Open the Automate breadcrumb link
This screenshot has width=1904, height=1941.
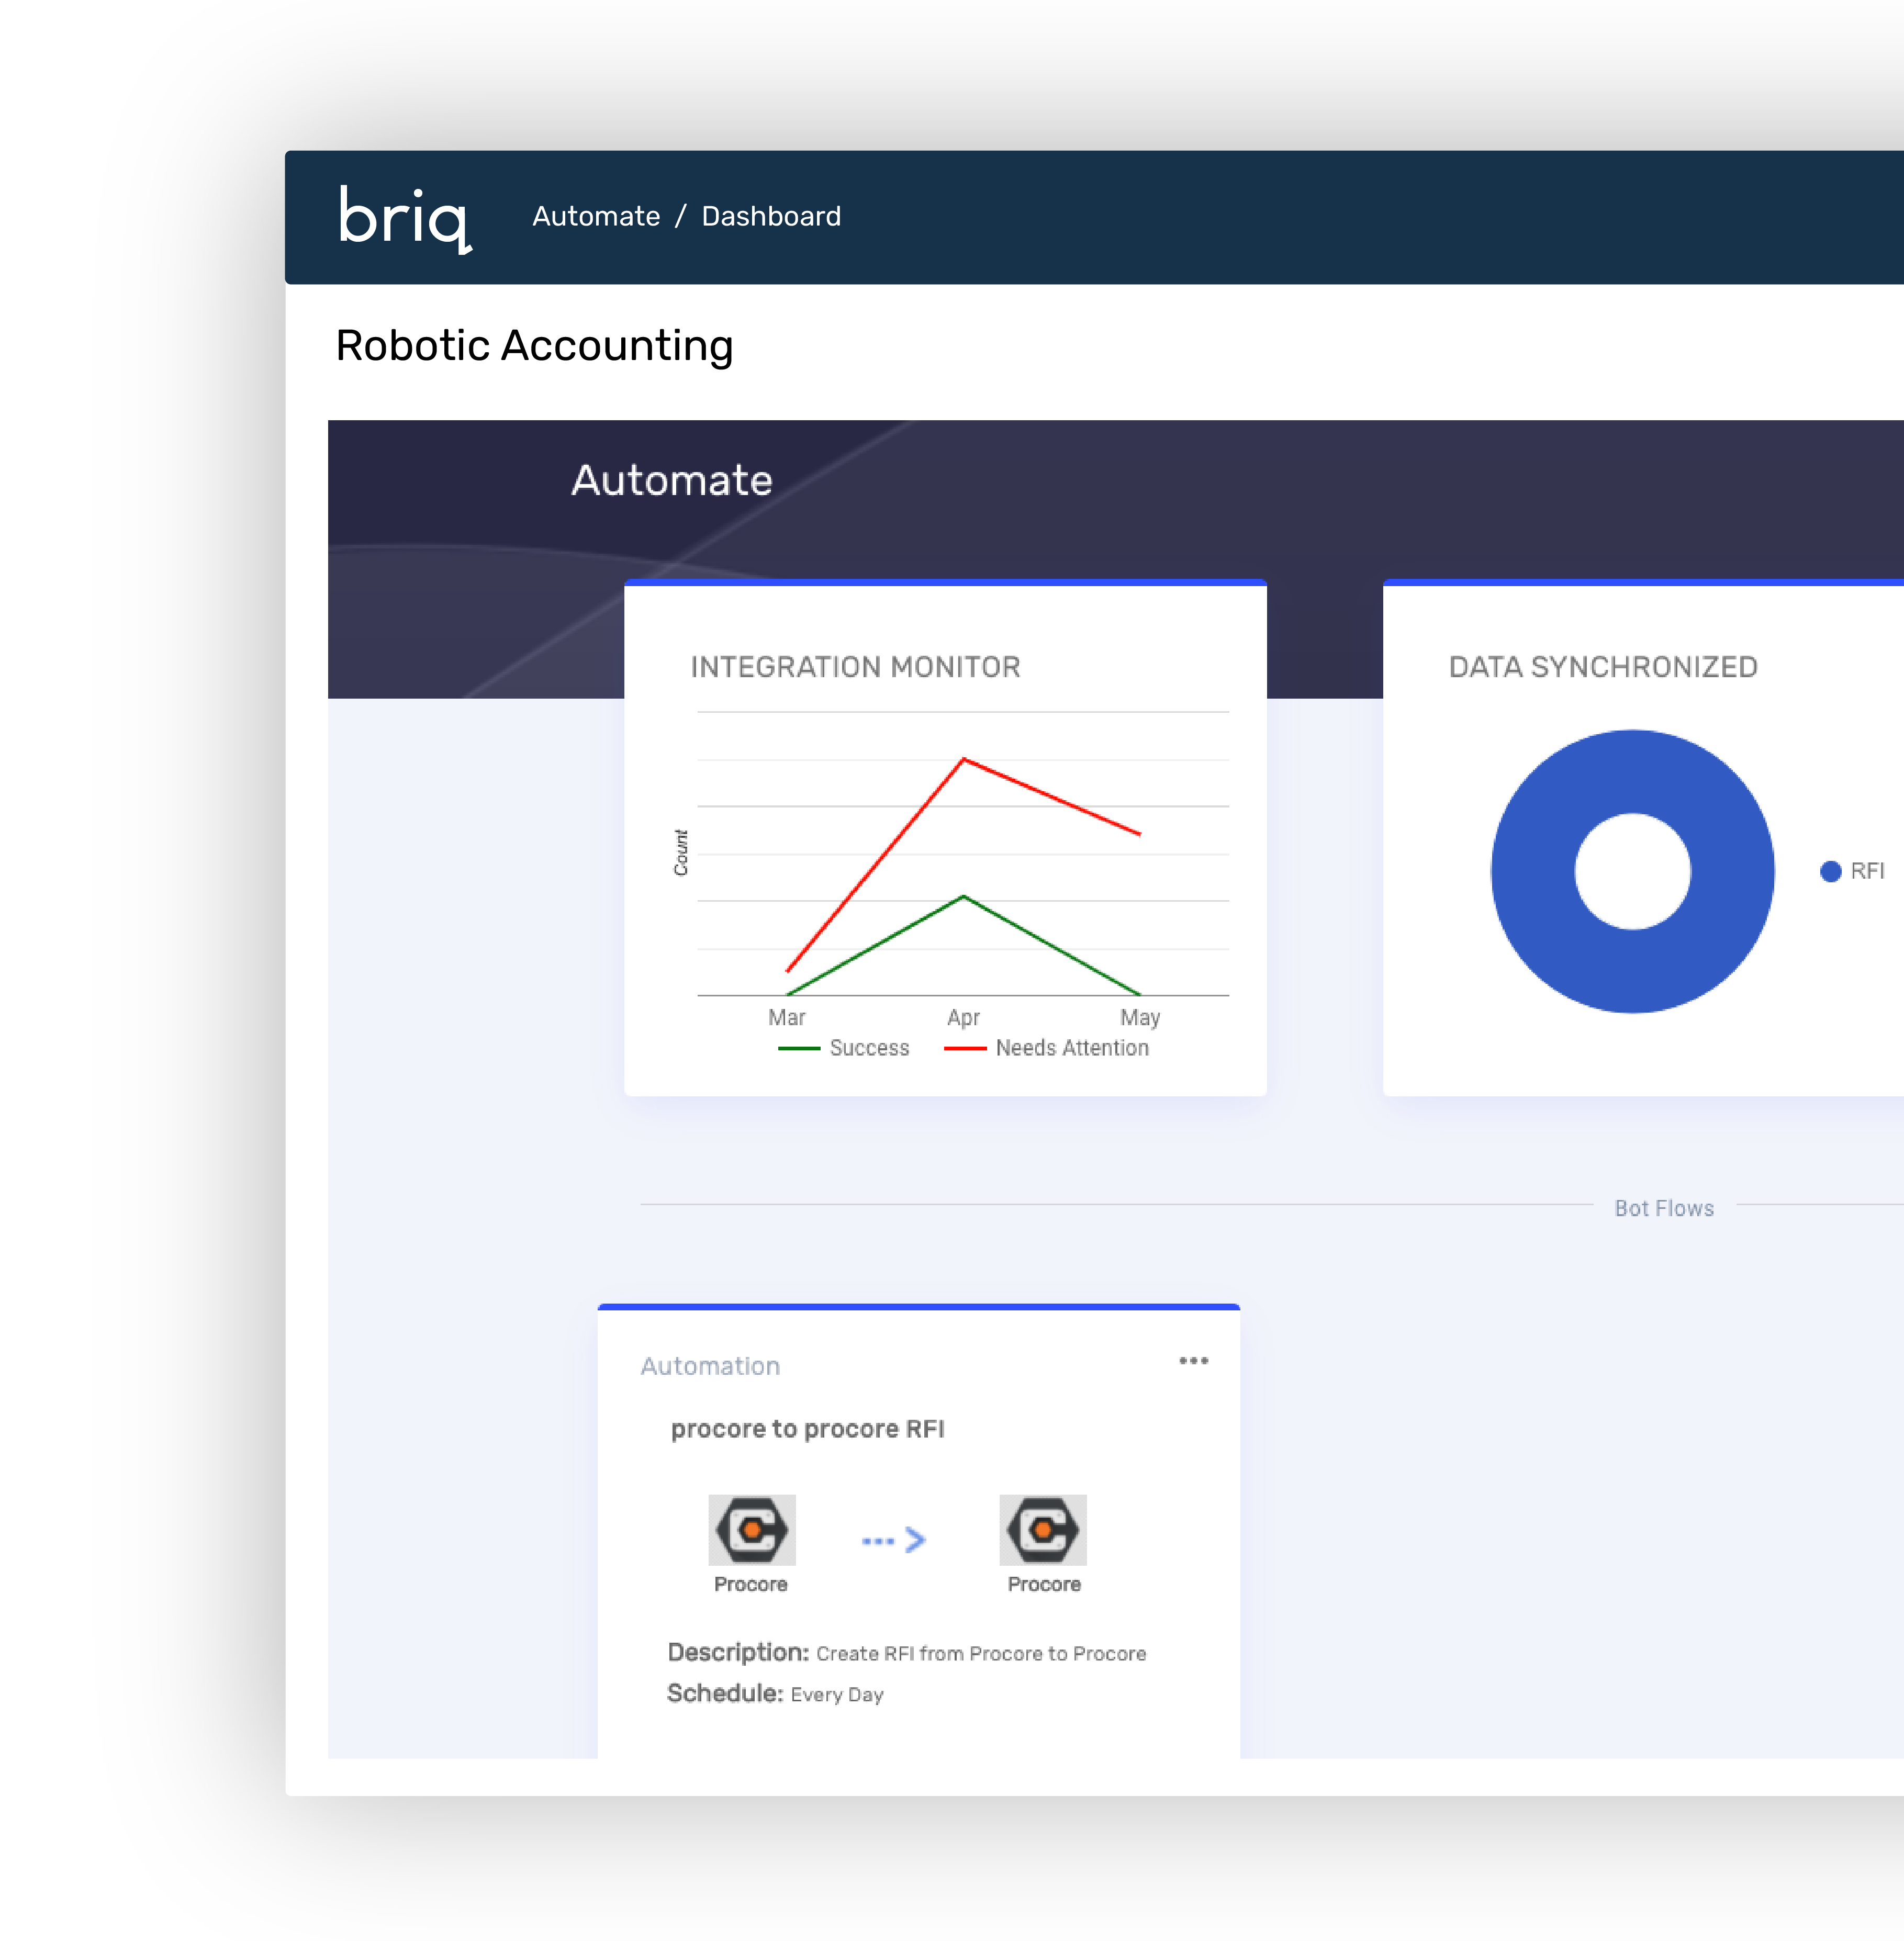click(596, 216)
